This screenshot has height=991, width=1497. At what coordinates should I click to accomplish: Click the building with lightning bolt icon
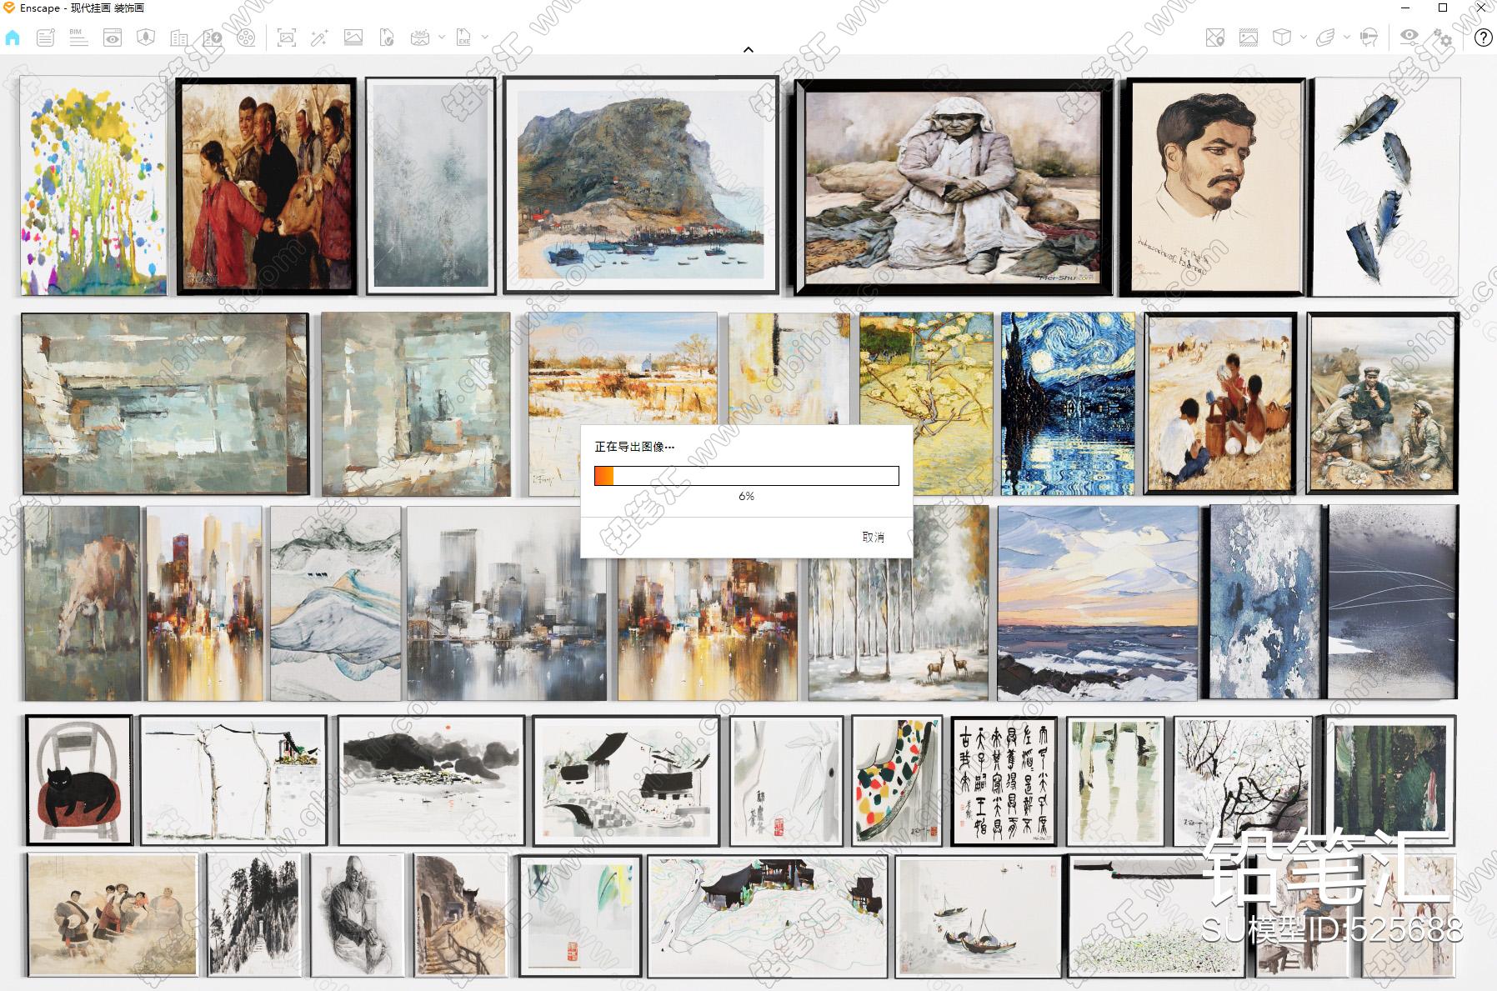coord(213,38)
